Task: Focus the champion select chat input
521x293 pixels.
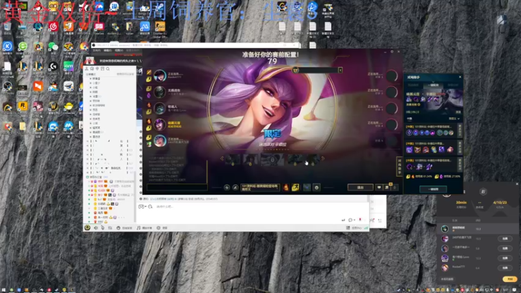Action: (176, 188)
